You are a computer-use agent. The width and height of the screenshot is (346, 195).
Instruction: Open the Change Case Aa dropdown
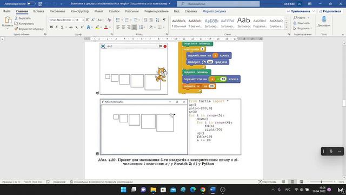click(100, 20)
